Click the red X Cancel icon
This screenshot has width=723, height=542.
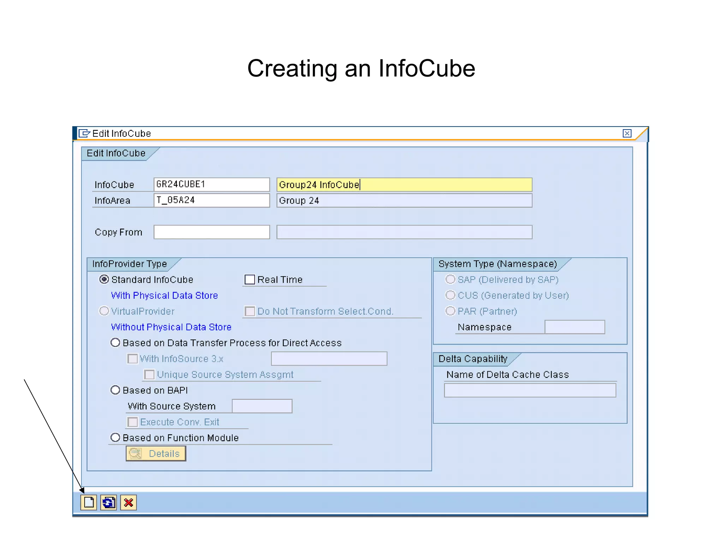129,502
